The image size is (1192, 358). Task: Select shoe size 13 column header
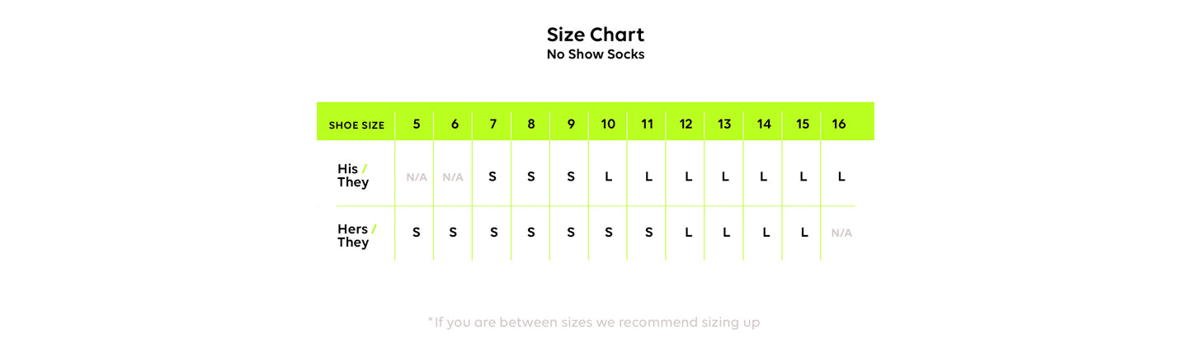coord(724,125)
